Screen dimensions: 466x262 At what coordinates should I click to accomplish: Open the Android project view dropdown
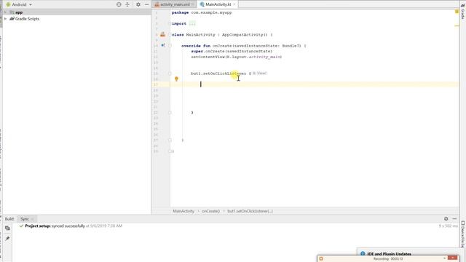(x=19, y=4)
